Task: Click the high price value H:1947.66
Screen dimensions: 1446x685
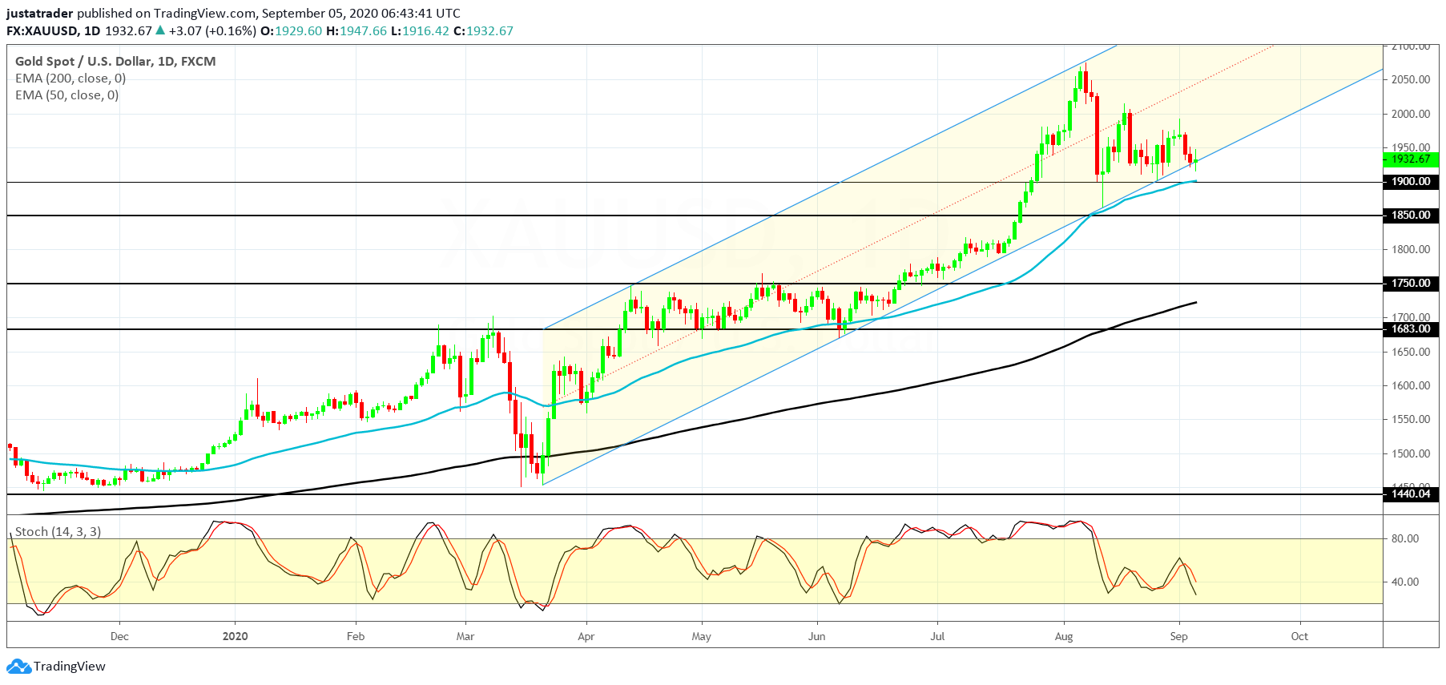Action: (x=356, y=31)
